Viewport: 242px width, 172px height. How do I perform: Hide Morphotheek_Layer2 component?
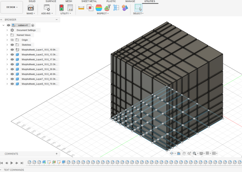[12, 55]
